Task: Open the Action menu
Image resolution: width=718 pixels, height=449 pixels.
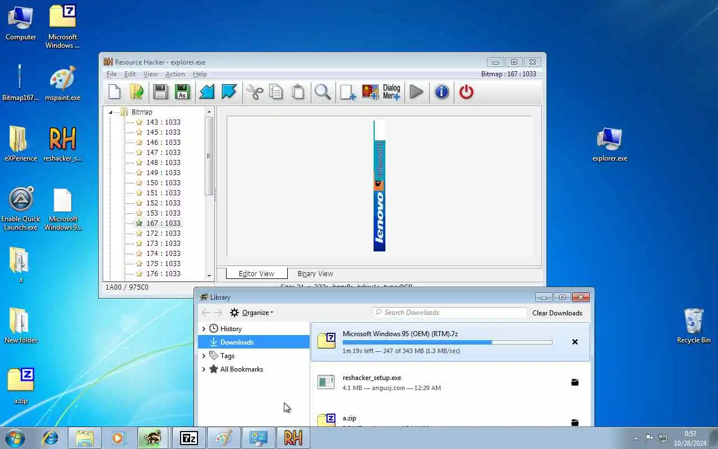Action: 175,74
